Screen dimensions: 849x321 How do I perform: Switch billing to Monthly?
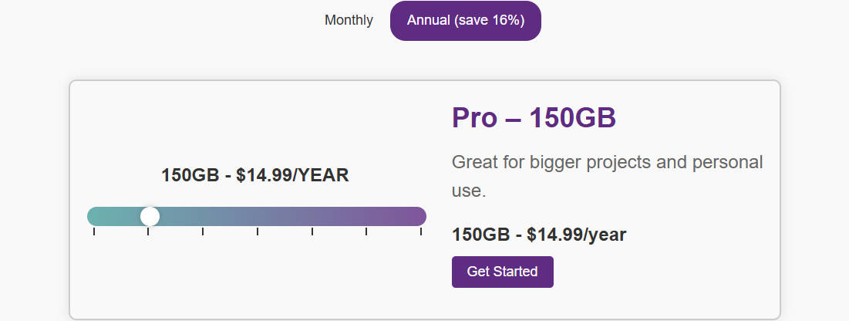tap(349, 21)
